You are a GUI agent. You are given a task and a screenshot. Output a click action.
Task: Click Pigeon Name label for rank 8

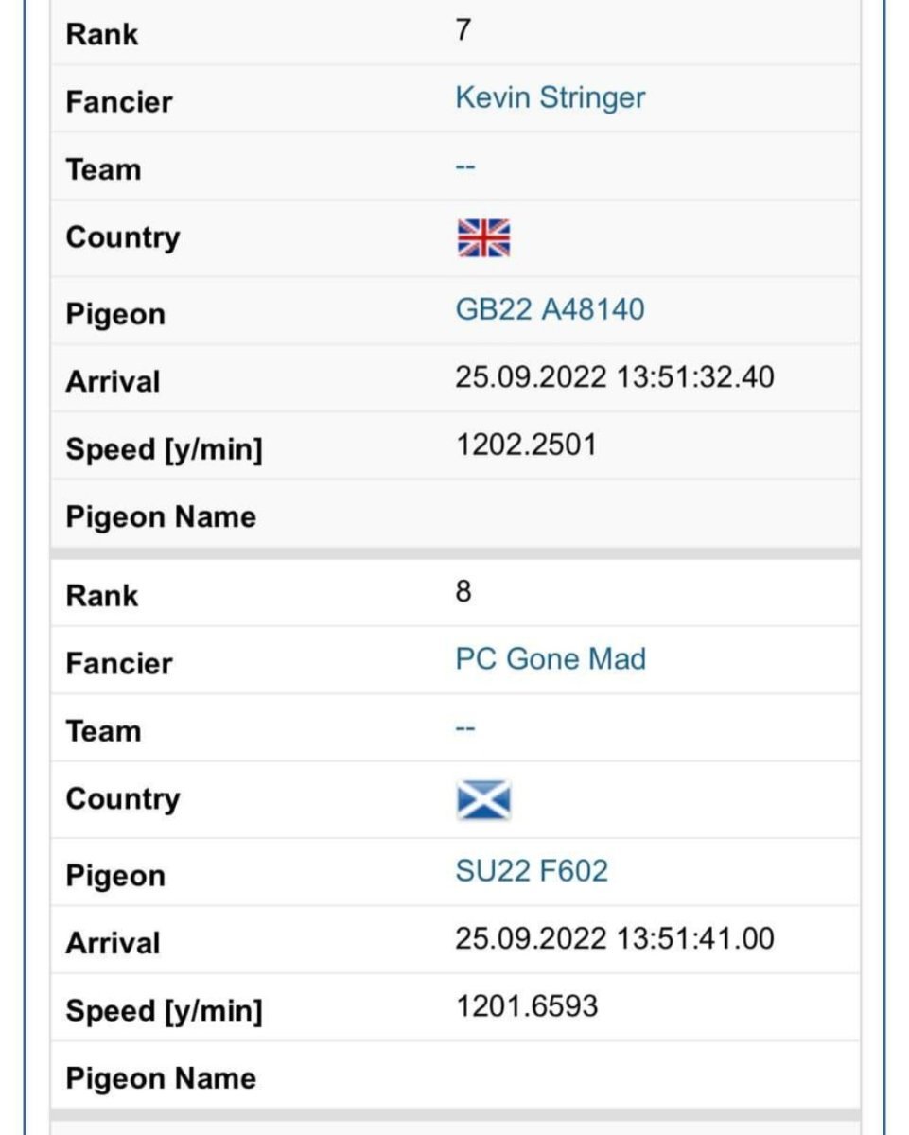[161, 1078]
